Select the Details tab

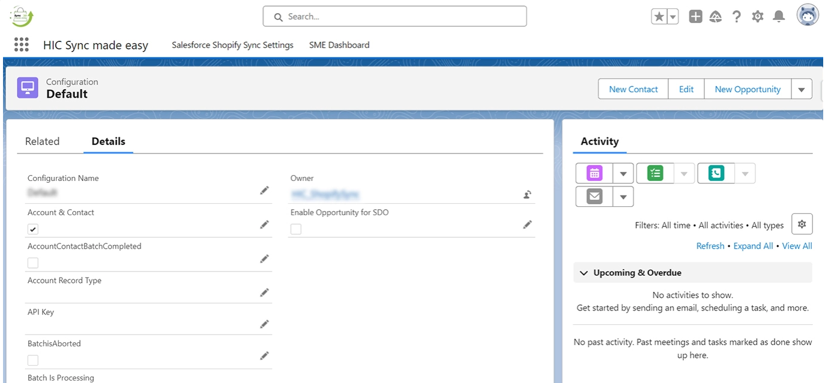point(108,141)
